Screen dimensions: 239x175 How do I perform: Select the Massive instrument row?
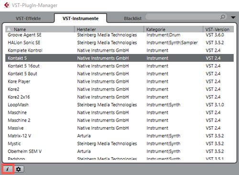coord(119,128)
